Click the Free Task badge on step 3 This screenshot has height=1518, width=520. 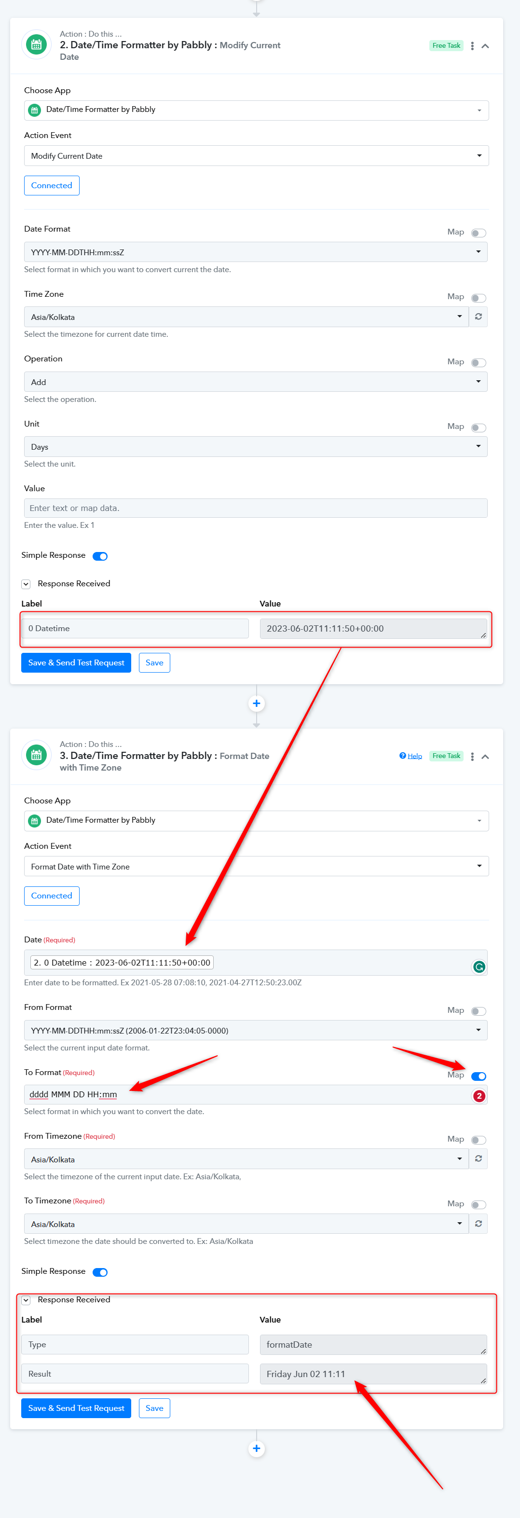point(446,756)
